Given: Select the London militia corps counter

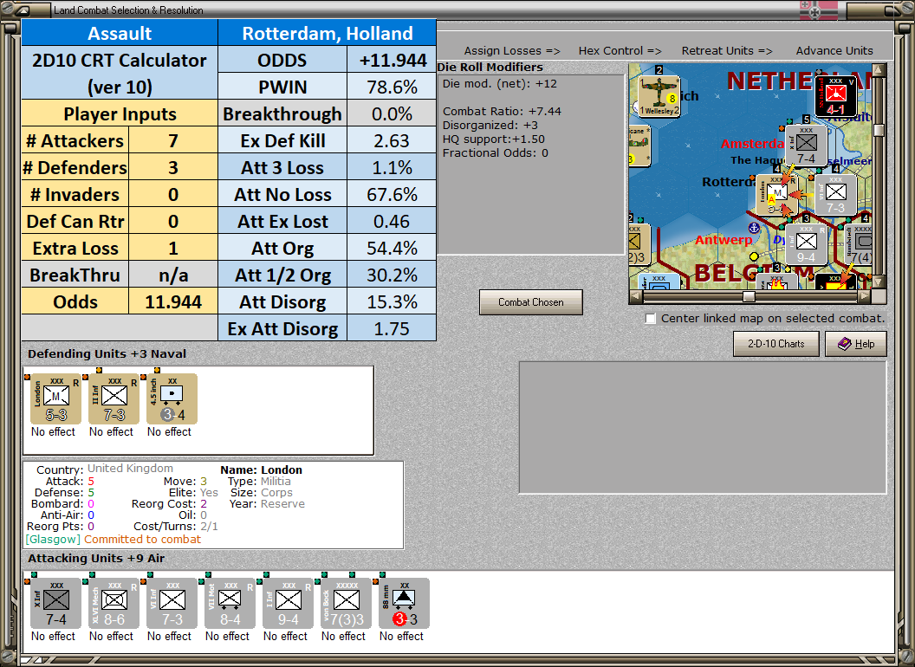Looking at the screenshot, I should coord(55,399).
